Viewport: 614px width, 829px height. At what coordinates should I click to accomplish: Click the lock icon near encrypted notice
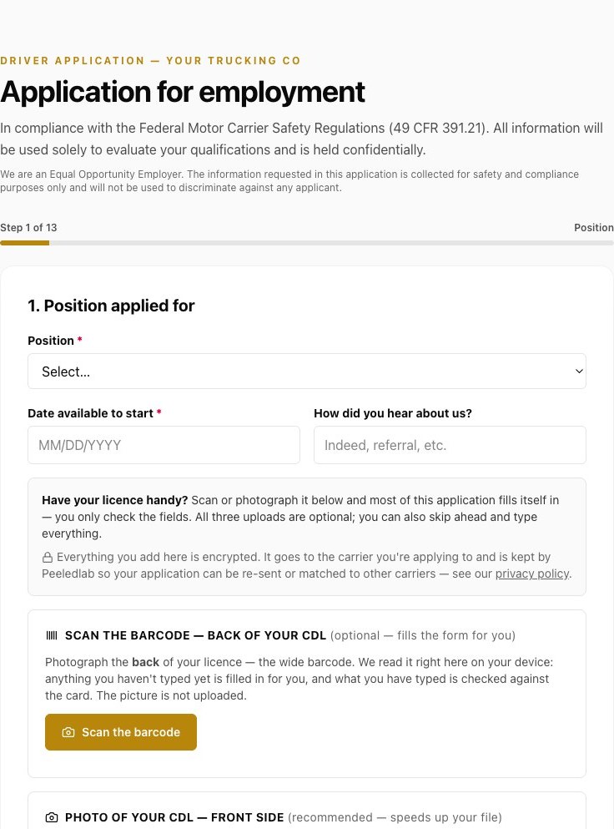pyautogui.click(x=48, y=557)
